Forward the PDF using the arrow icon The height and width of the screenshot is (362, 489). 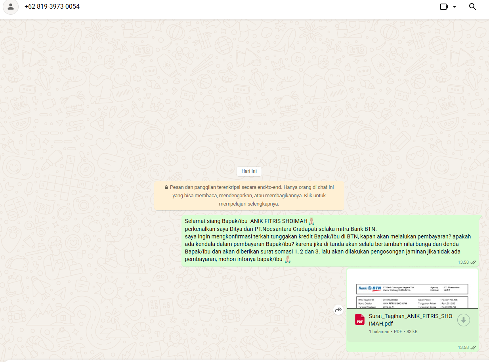click(x=338, y=310)
